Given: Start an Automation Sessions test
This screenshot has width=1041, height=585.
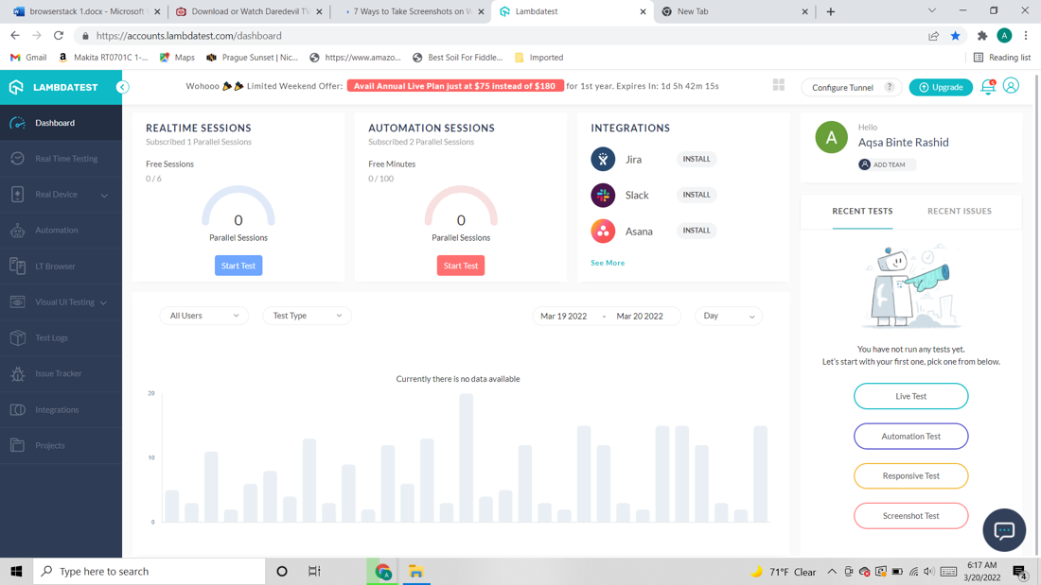Looking at the screenshot, I should click(x=461, y=266).
